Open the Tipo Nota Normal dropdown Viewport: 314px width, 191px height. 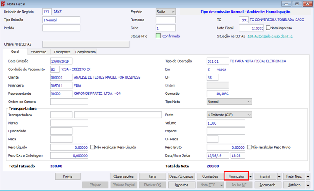229,102
